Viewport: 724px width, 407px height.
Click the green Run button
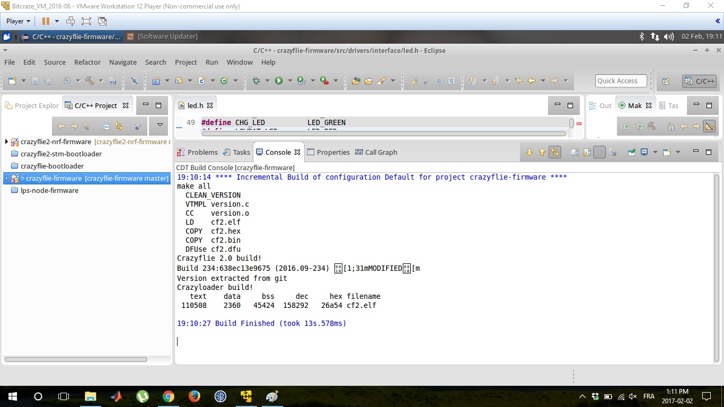pyautogui.click(x=278, y=81)
